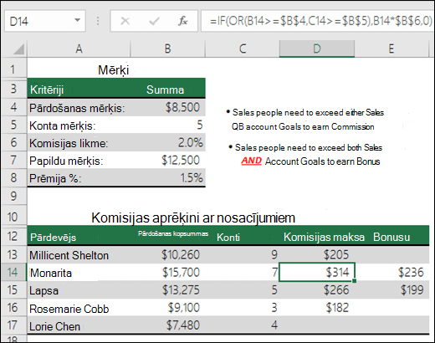Select column A header

coord(79,49)
